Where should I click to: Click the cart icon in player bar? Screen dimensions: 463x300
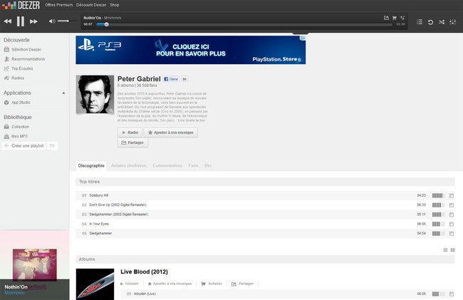tap(394, 18)
